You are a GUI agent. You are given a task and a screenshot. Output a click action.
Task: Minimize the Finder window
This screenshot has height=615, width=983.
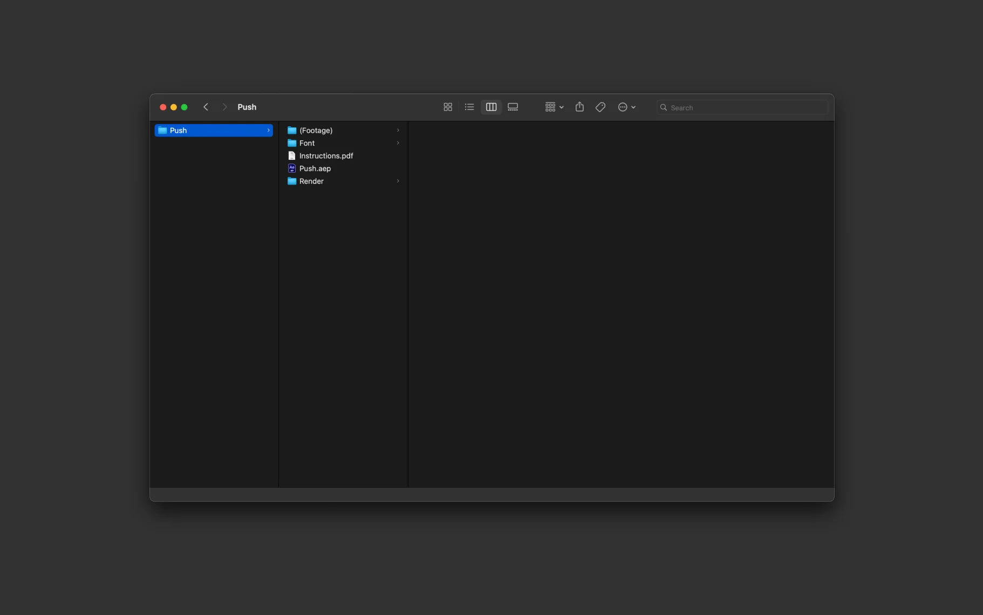click(174, 107)
